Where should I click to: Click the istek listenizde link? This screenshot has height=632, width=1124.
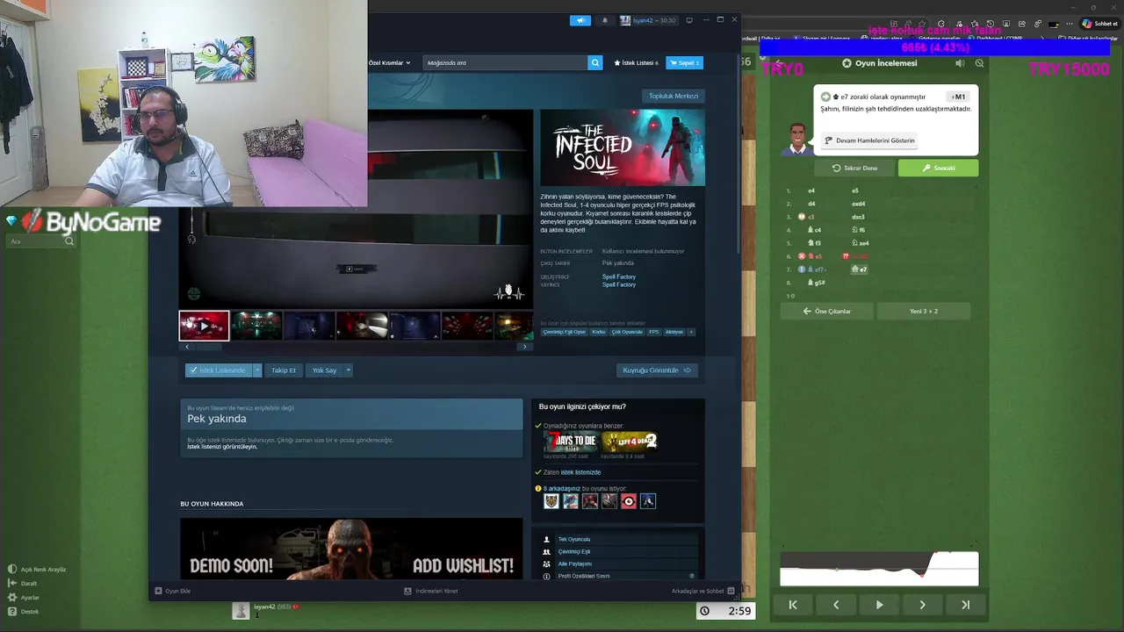tap(580, 472)
